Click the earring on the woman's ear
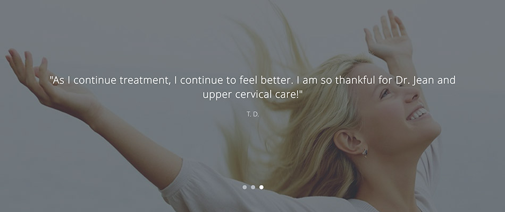The image size is (505, 212). click(x=365, y=154)
